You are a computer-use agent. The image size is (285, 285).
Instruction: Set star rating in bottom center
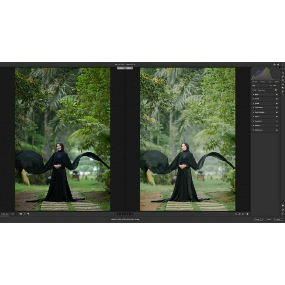click(125, 214)
